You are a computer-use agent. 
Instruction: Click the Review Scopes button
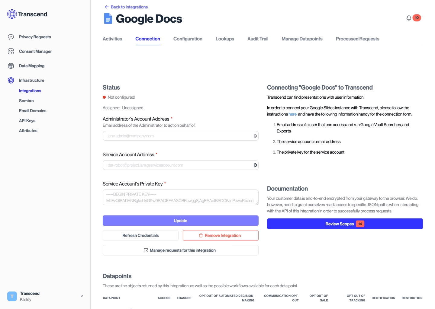click(345, 224)
